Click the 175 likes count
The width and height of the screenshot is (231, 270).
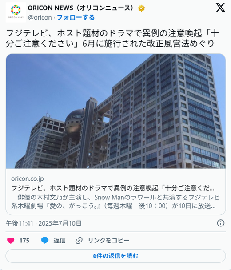coord(24,241)
